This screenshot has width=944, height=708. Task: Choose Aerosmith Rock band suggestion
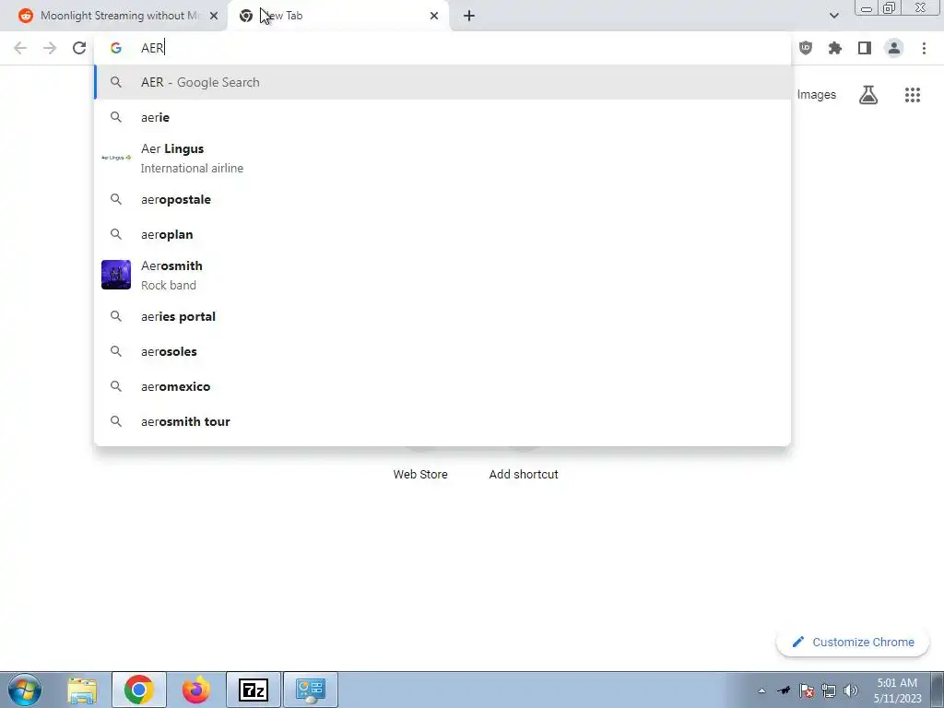(442, 275)
